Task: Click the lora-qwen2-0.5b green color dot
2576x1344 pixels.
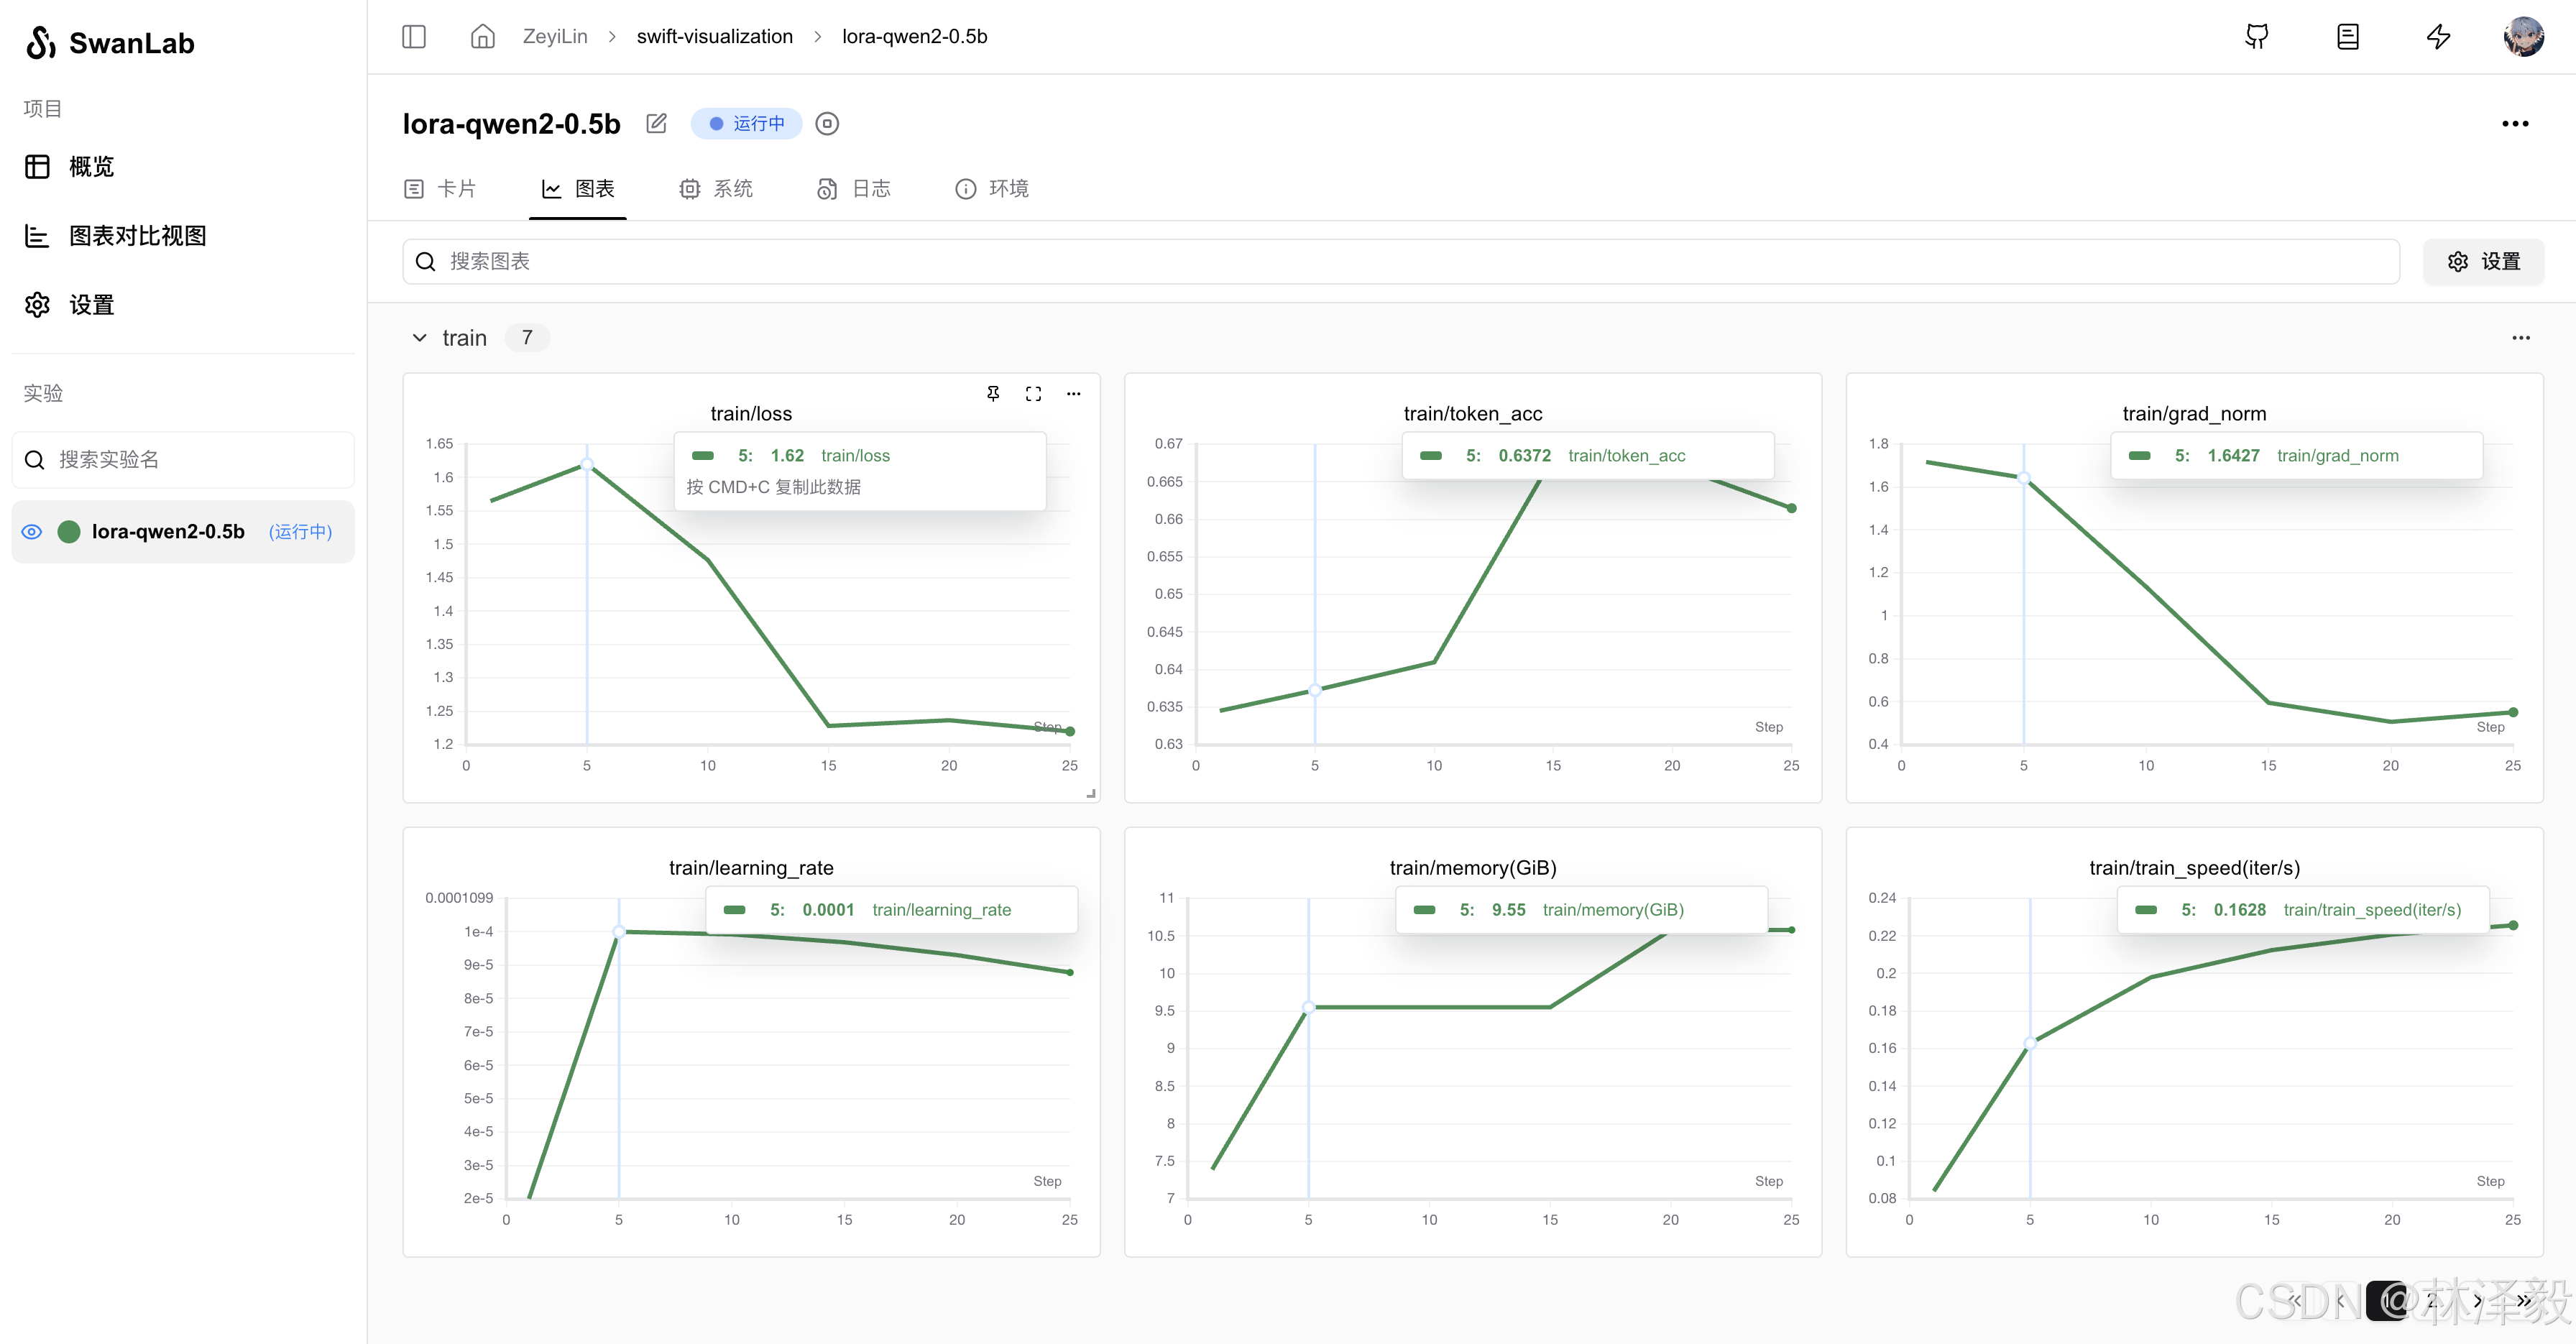Action: tap(69, 532)
